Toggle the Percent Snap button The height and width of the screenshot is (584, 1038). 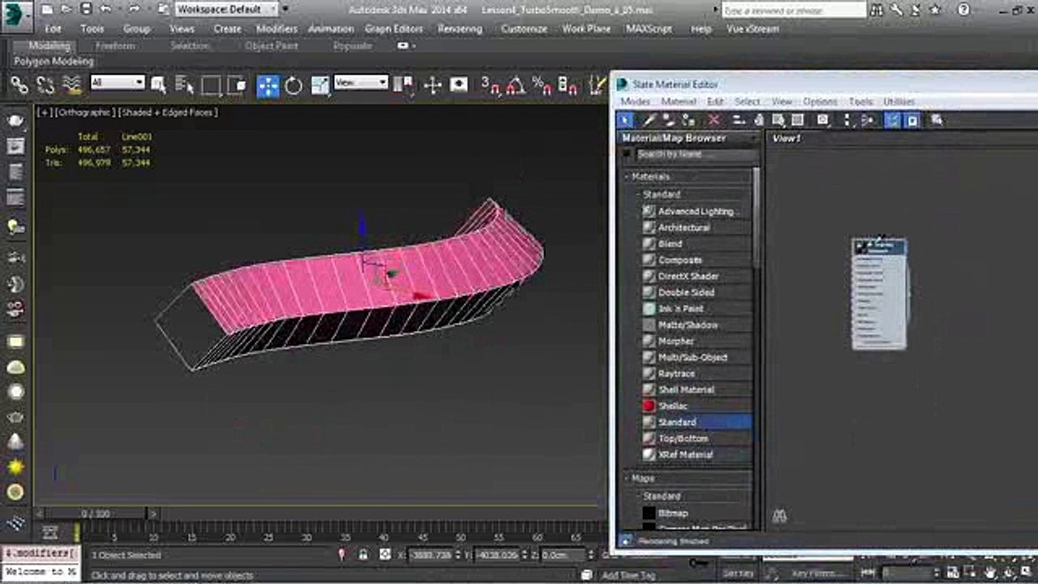tap(542, 85)
